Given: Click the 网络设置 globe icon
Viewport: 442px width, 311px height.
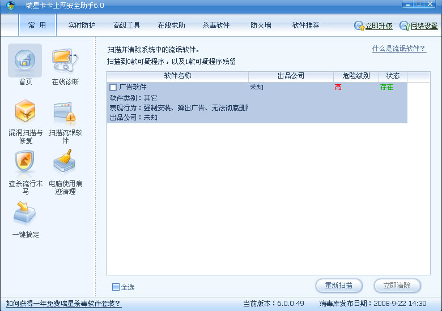Looking at the screenshot, I should (405, 26).
